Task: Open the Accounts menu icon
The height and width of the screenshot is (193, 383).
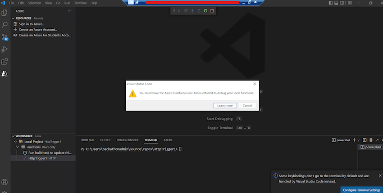Action: (5, 182)
